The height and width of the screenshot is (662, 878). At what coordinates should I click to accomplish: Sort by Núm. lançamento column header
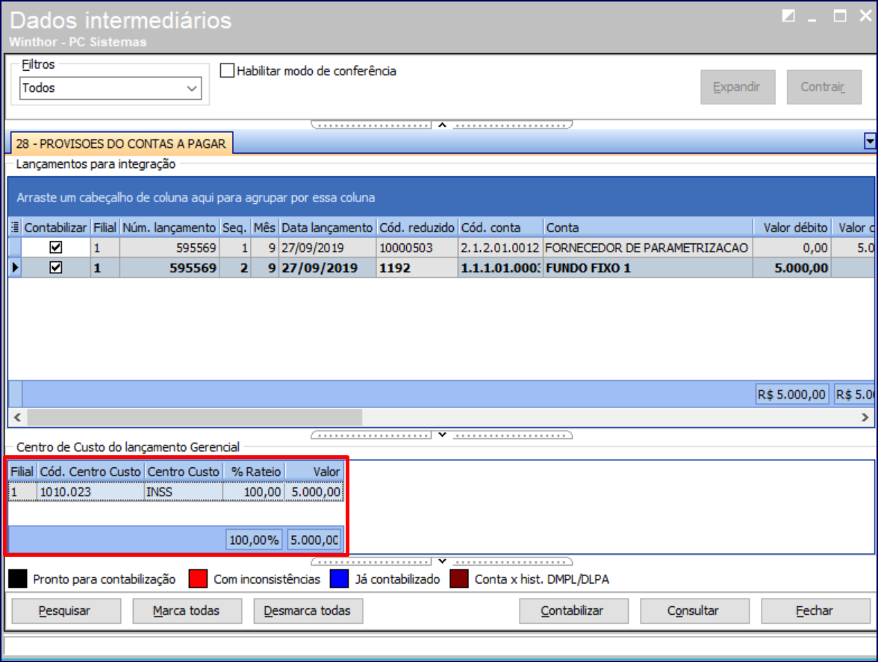[169, 227]
